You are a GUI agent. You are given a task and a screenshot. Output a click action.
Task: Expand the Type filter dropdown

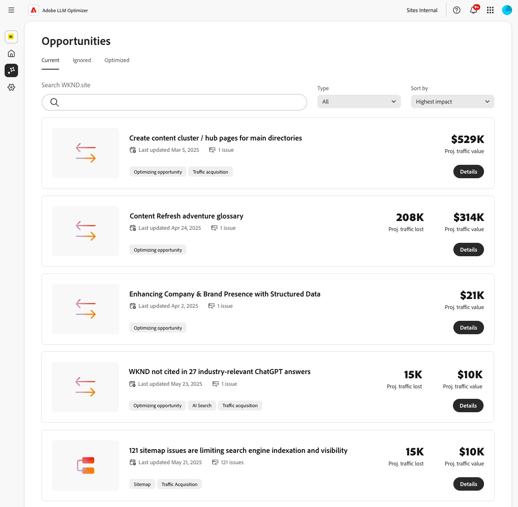[359, 101]
